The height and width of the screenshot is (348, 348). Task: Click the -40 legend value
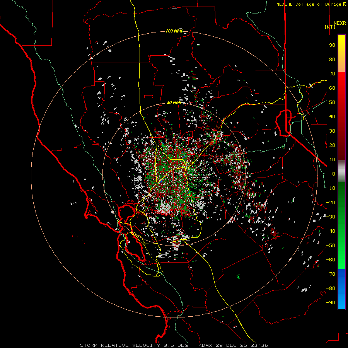[x=331, y=231]
